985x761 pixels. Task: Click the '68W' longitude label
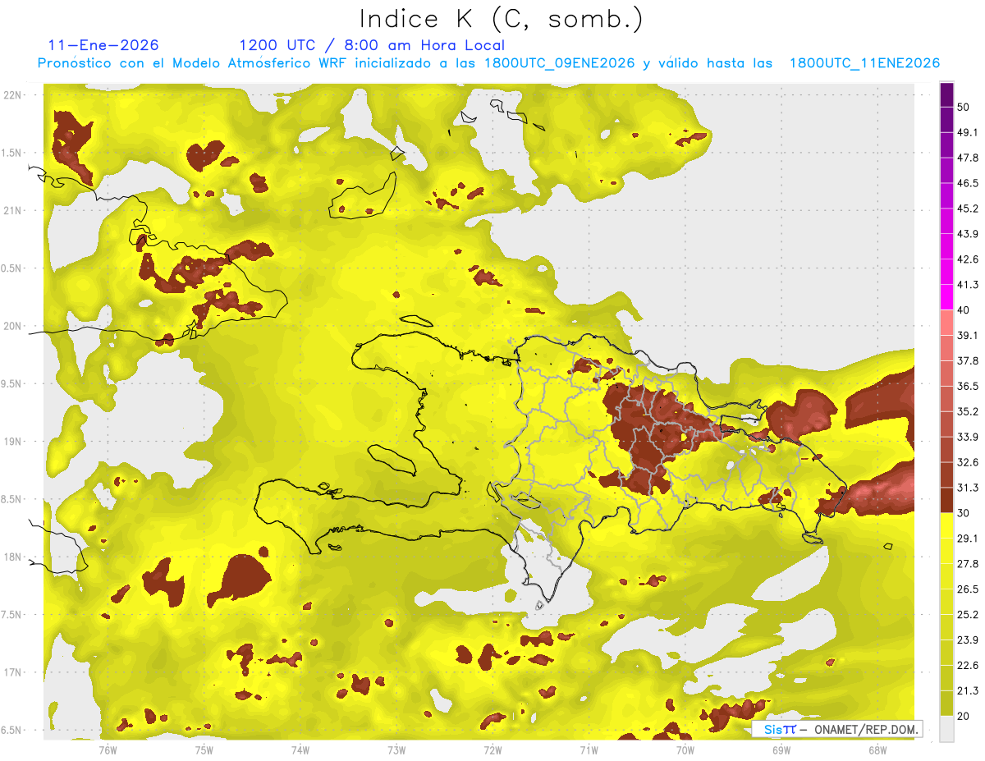877,750
